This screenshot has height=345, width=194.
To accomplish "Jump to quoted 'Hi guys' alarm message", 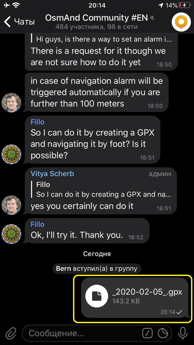I will (x=104, y=39).
